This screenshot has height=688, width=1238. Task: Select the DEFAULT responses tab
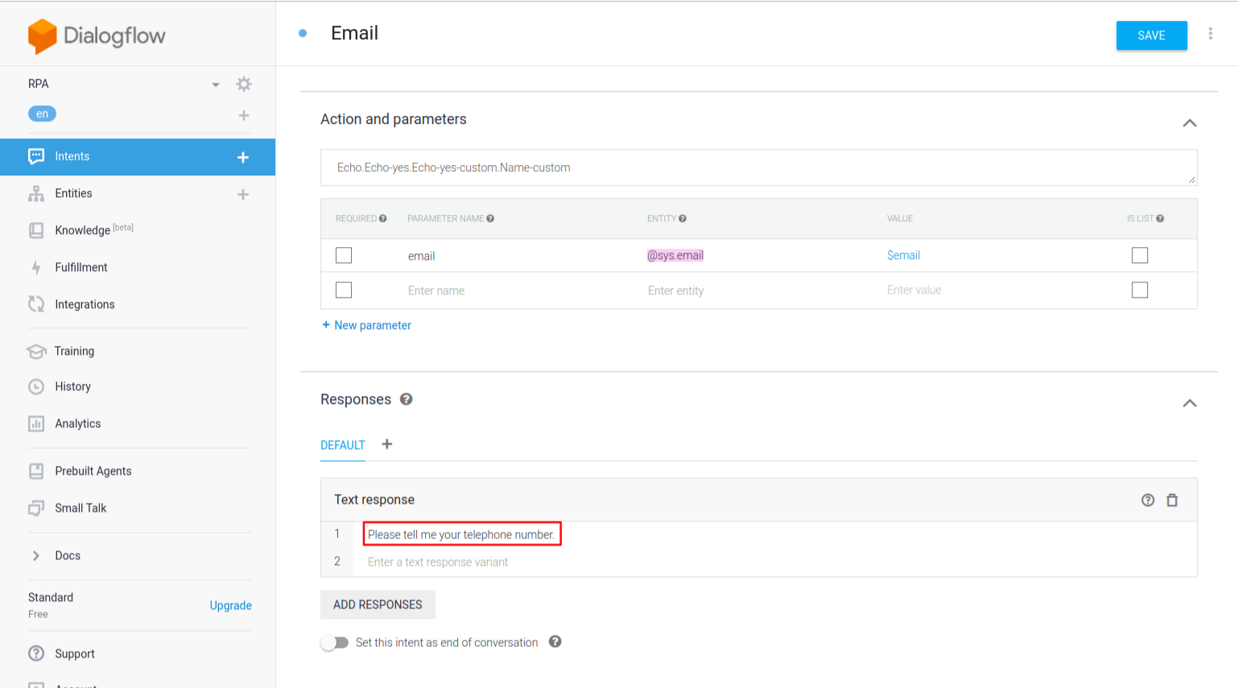[x=343, y=445]
